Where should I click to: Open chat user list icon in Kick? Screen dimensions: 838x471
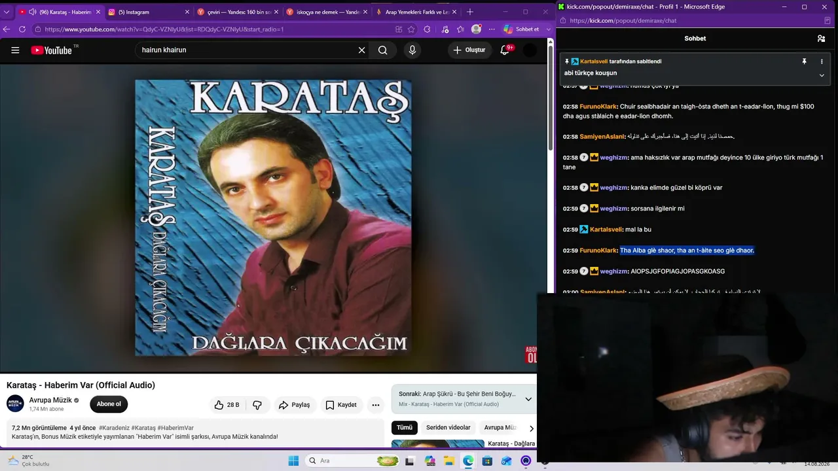821,39
